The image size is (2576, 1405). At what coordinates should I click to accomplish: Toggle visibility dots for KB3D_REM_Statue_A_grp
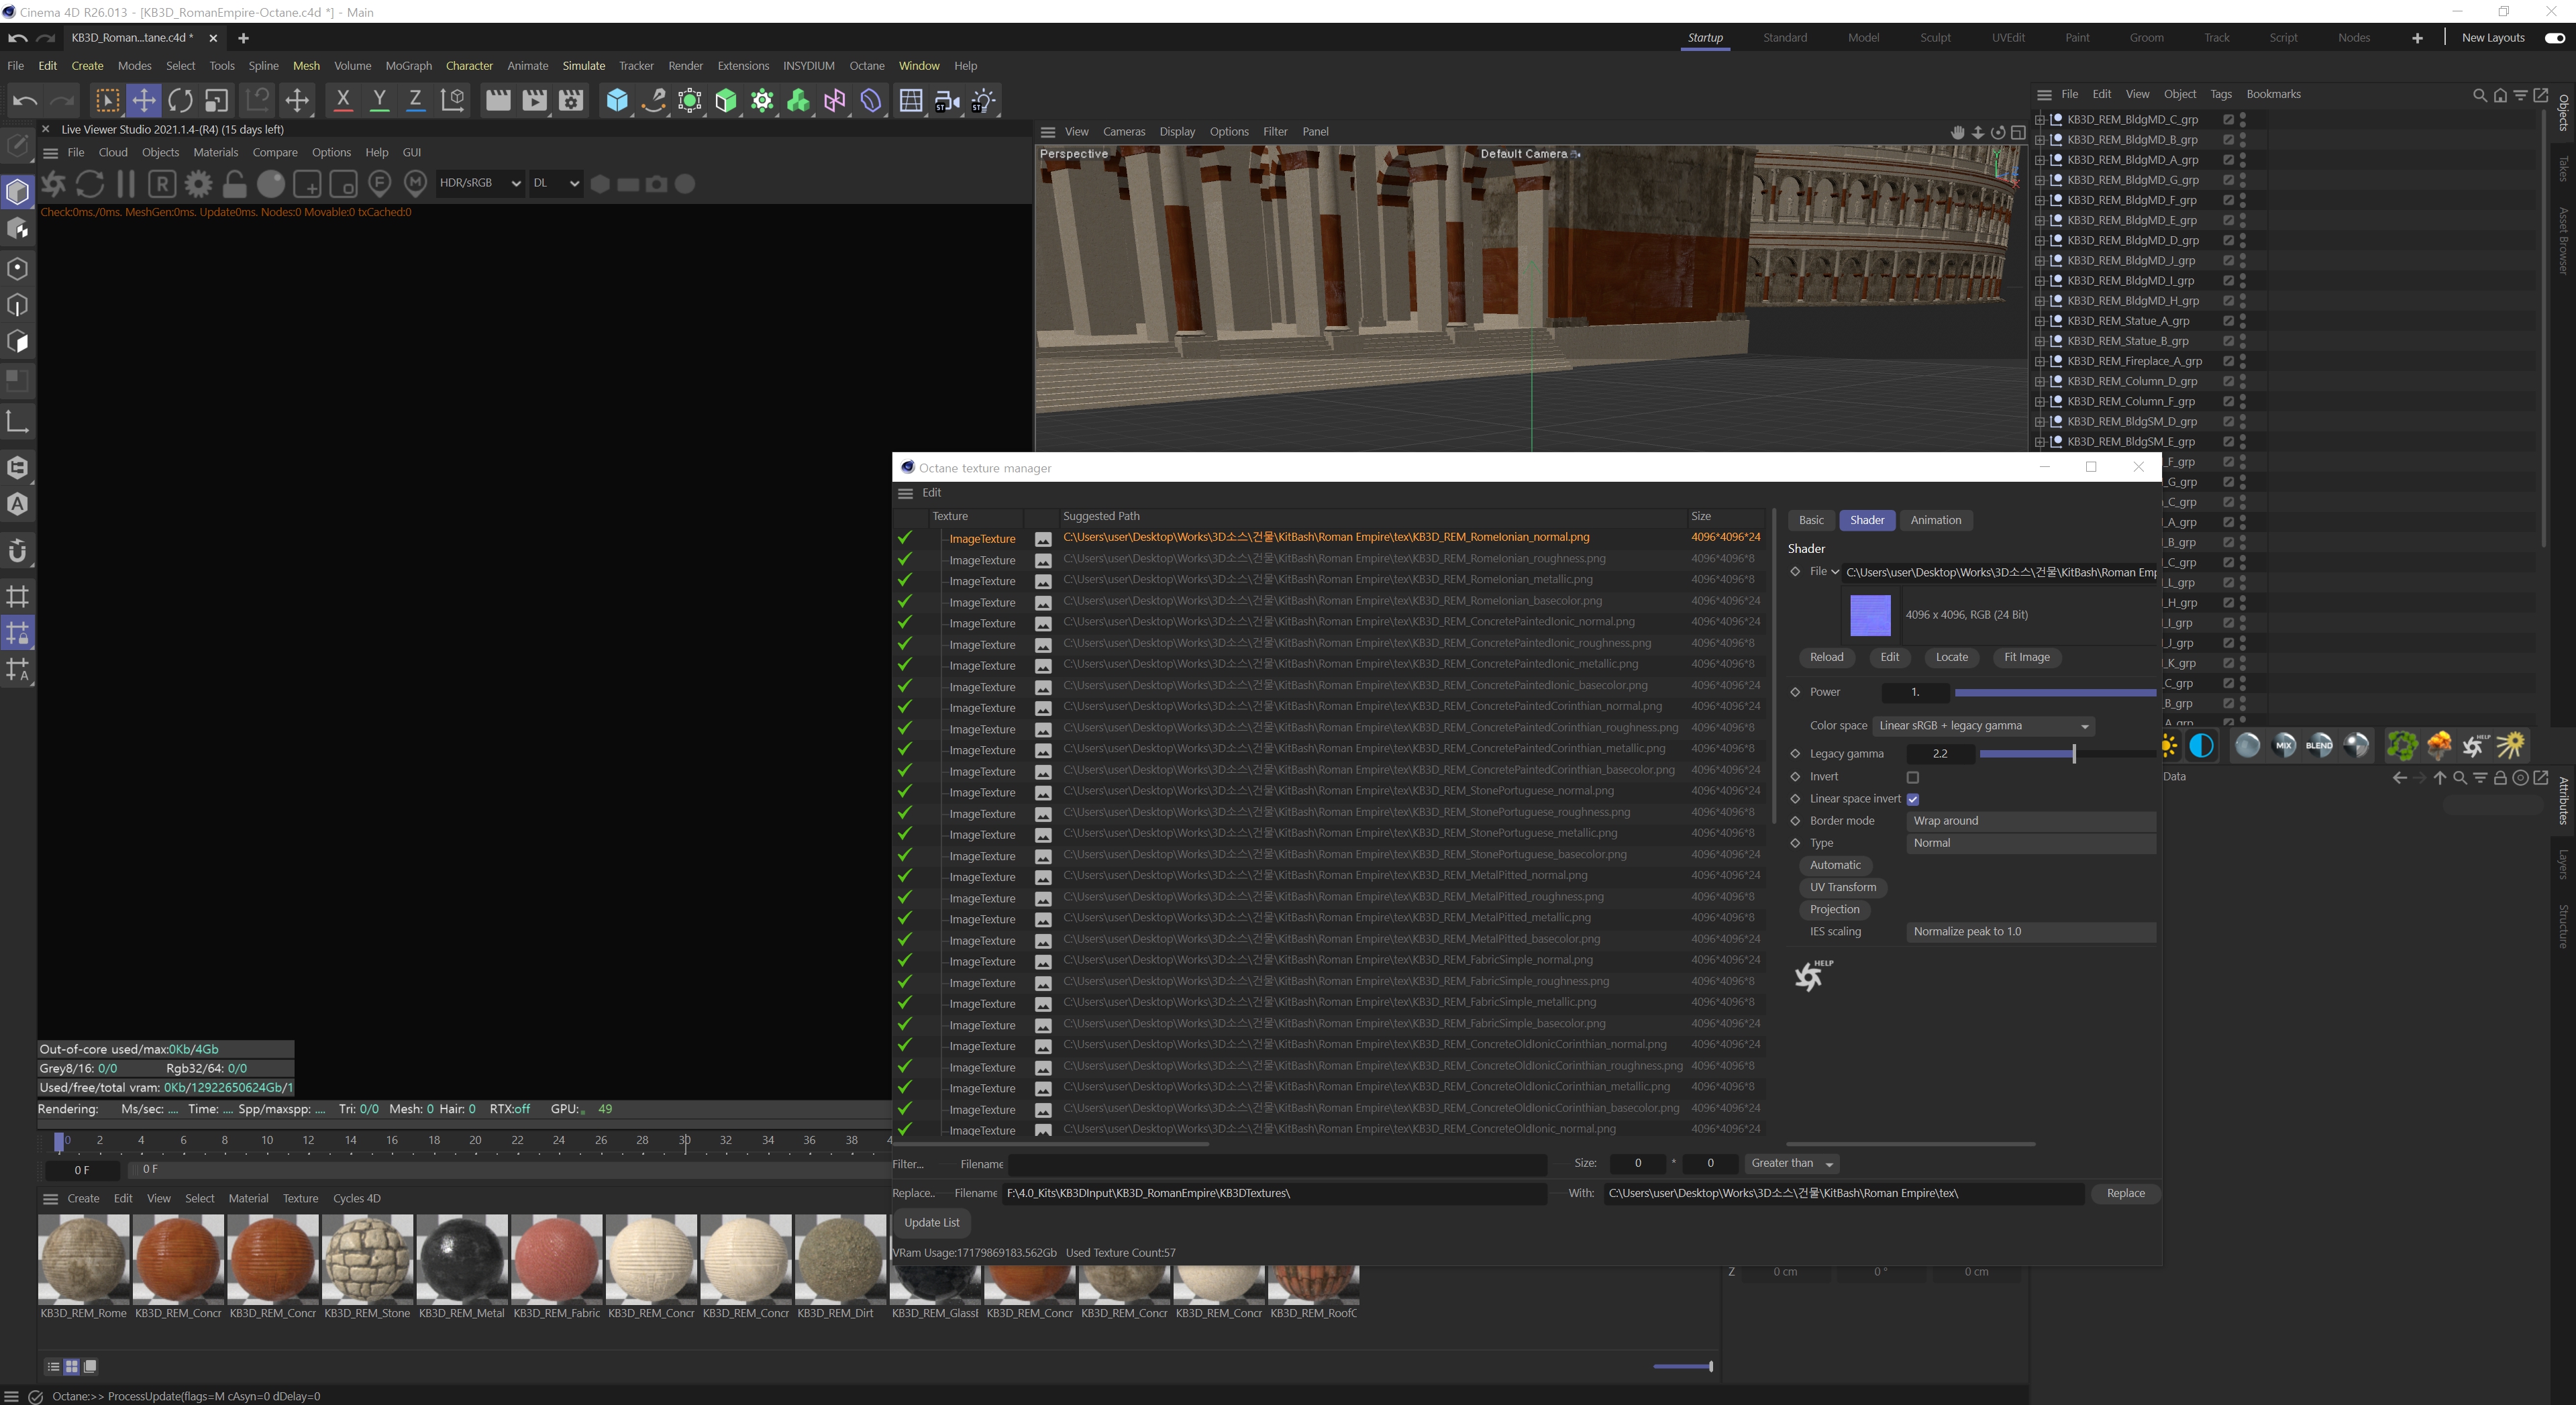(x=2243, y=321)
